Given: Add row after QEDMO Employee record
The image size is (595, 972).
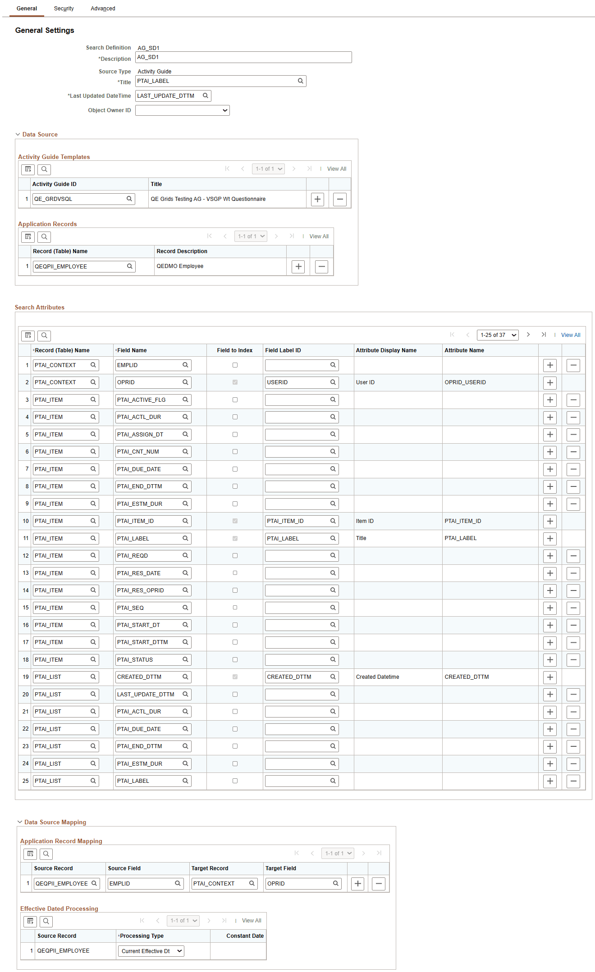Looking at the screenshot, I should click(298, 267).
